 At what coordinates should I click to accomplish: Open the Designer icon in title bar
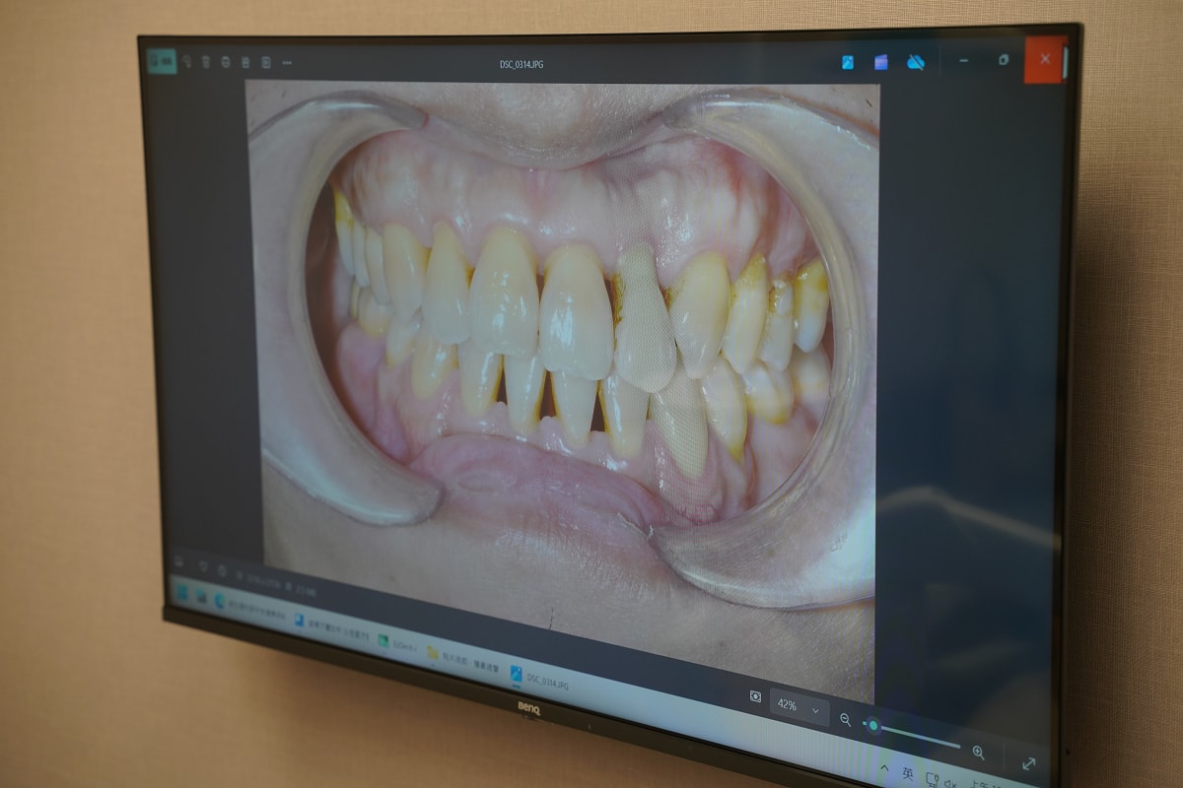click(x=847, y=63)
